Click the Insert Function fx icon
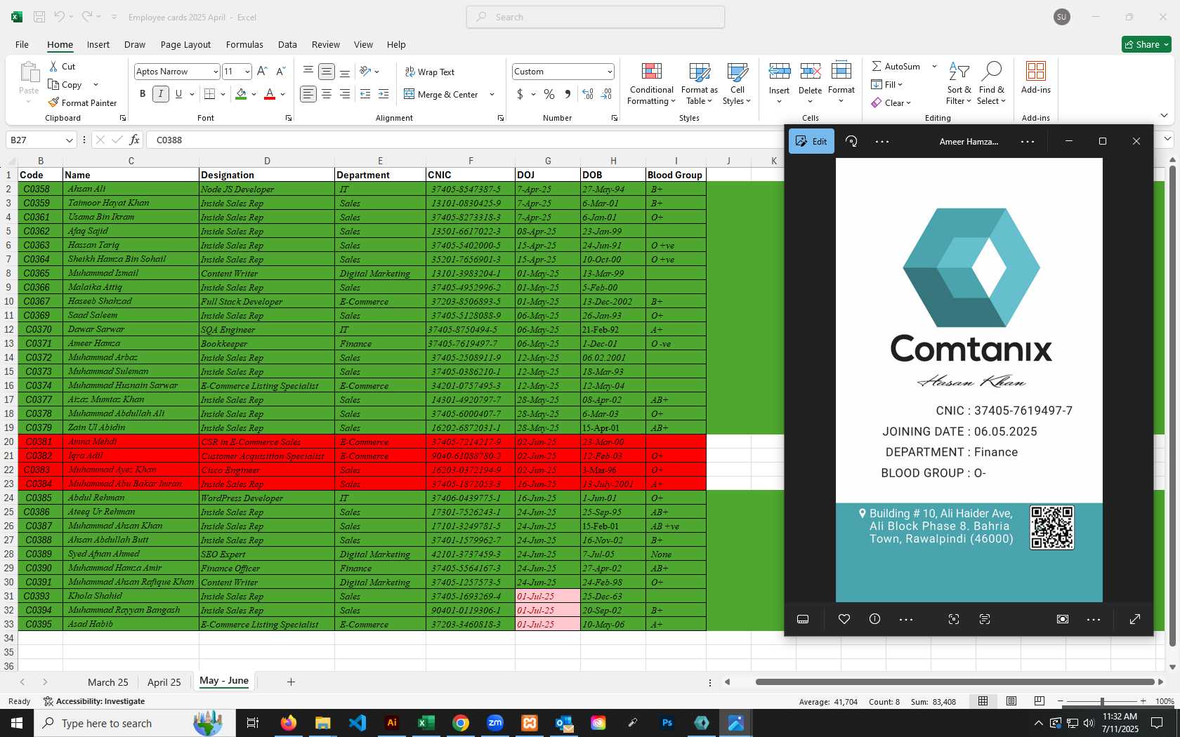The height and width of the screenshot is (737, 1180). (134, 140)
